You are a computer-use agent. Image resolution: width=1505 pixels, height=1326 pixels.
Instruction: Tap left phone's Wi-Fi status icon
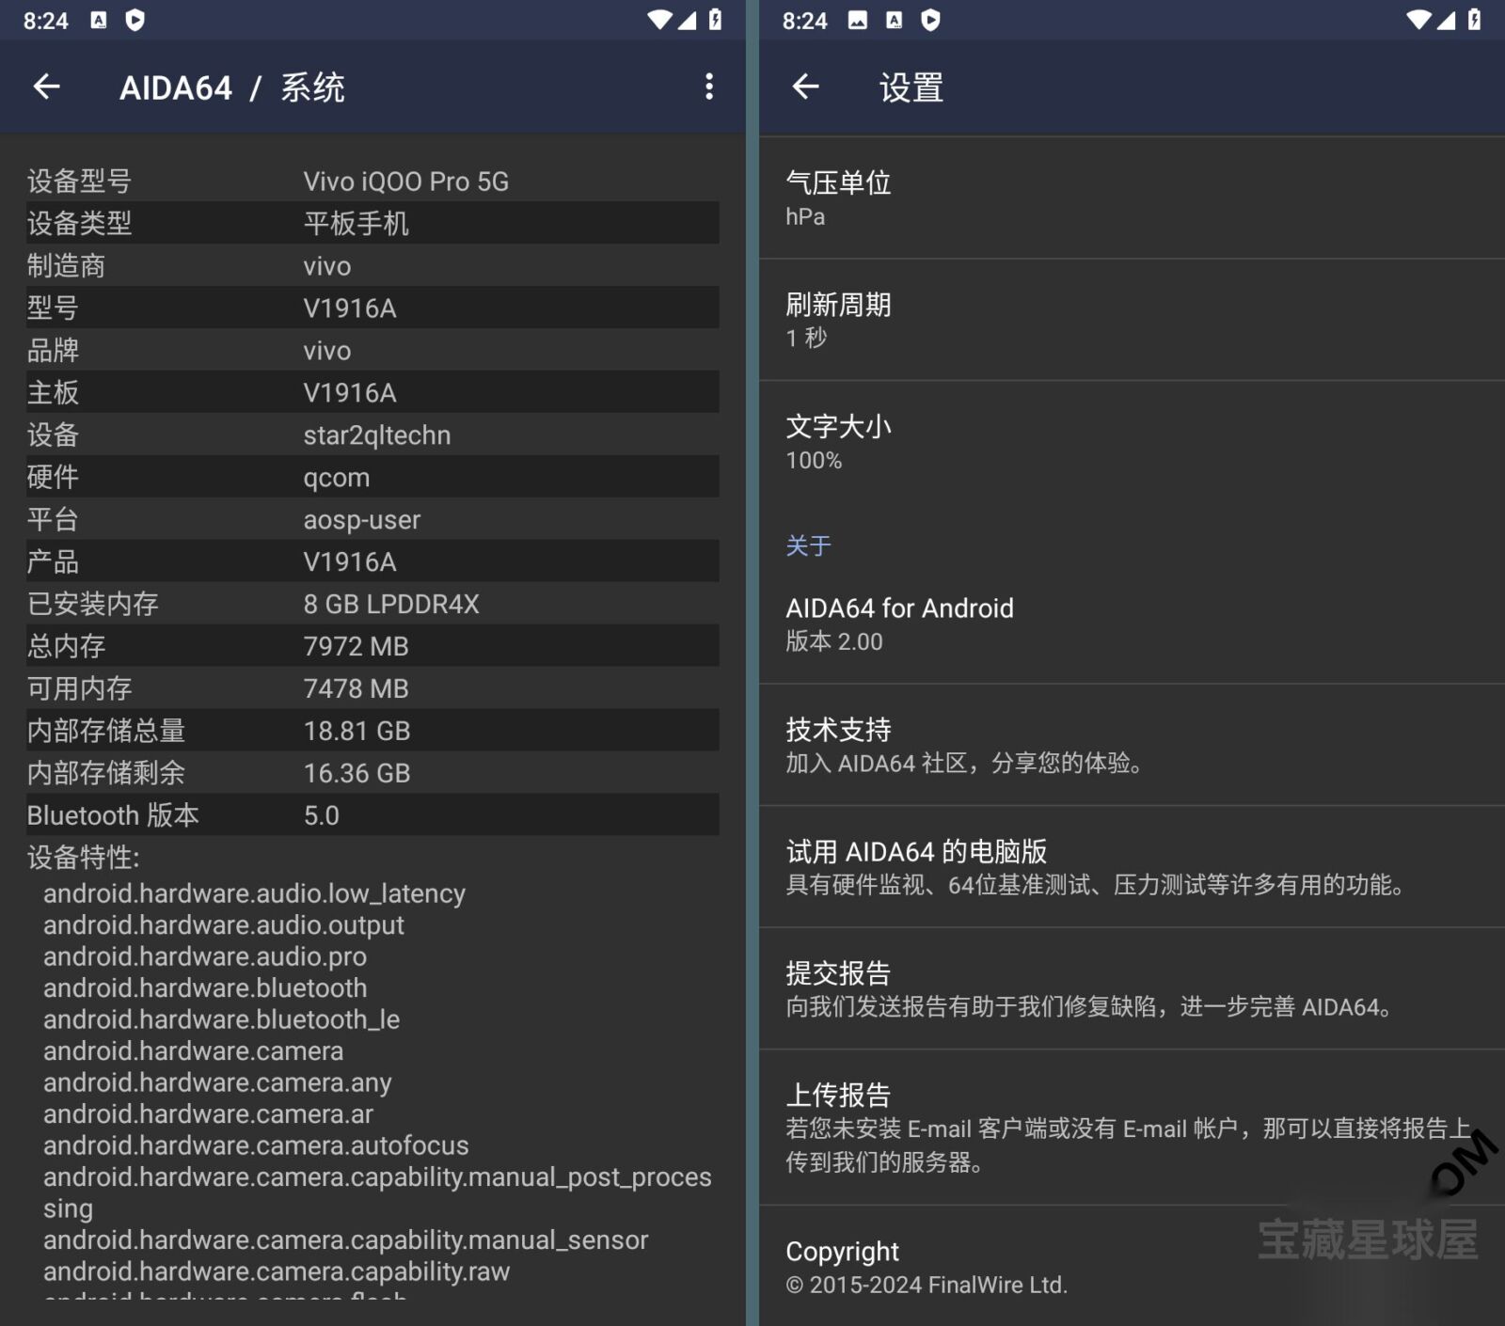pos(659,20)
